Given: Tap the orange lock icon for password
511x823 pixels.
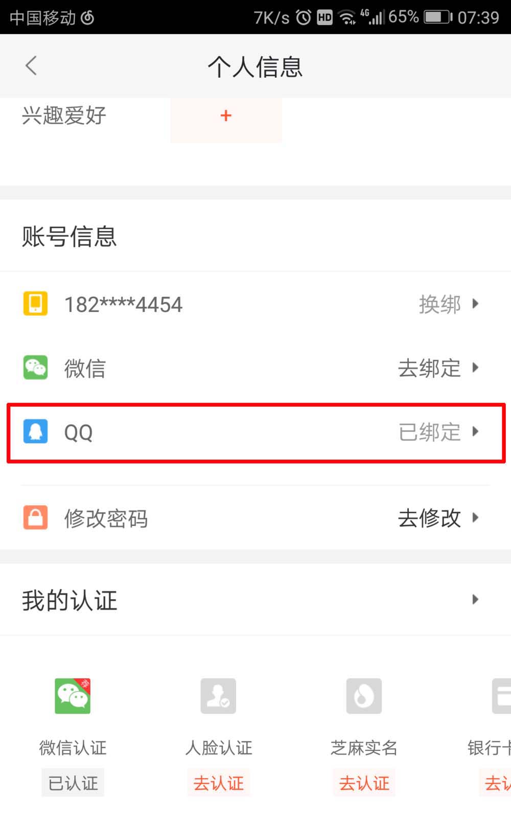Looking at the screenshot, I should click(x=35, y=517).
